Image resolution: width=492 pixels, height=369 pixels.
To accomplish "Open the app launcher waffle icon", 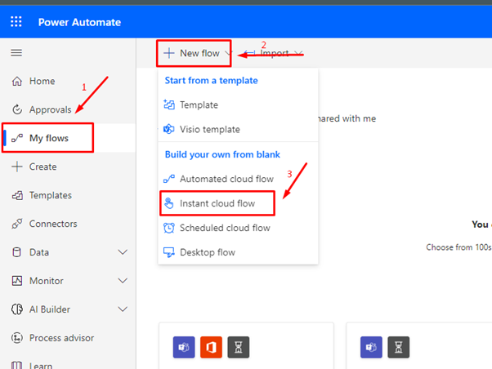I will [16, 22].
